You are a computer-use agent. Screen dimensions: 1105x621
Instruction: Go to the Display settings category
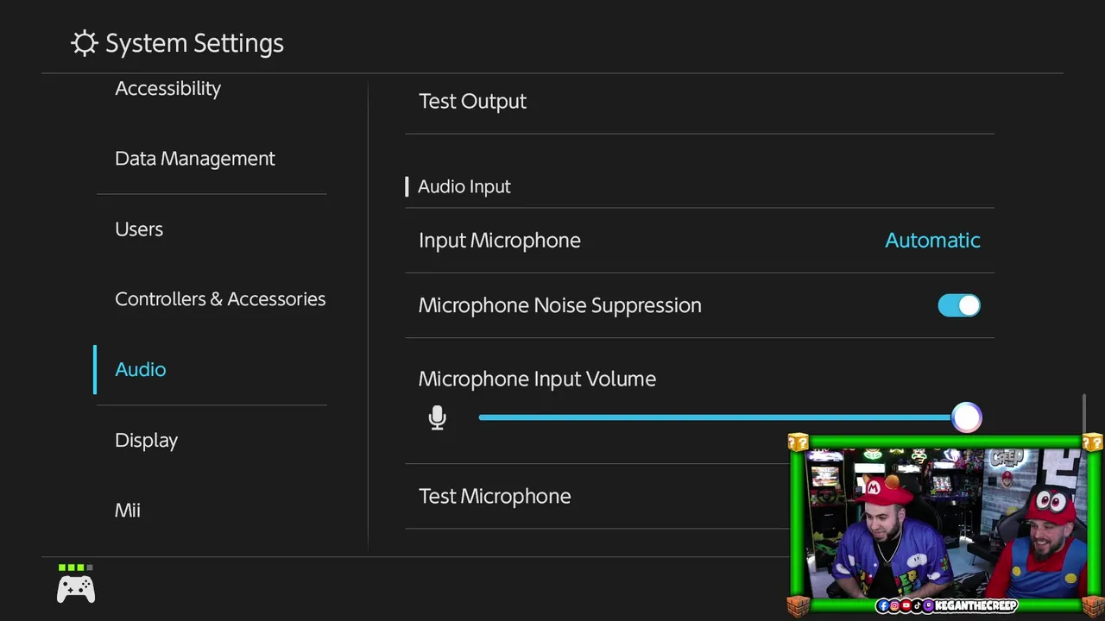146,440
